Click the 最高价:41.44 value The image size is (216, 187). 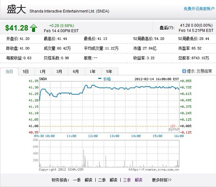coord(55,39)
